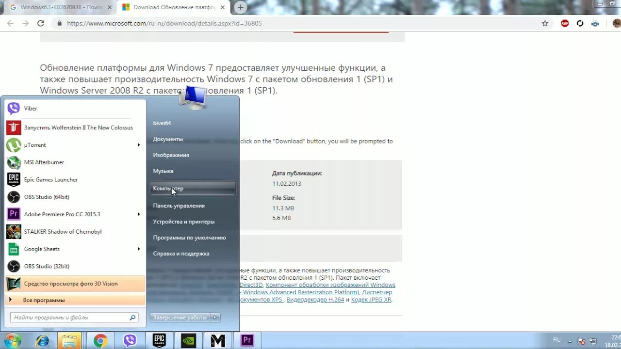The image size is (621, 349).
Task: Click 11.02.2013 publication date text
Action: point(287,184)
